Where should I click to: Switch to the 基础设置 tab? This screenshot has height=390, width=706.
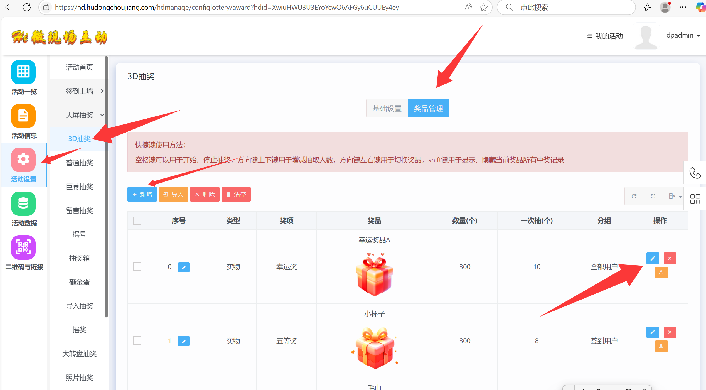[387, 108]
